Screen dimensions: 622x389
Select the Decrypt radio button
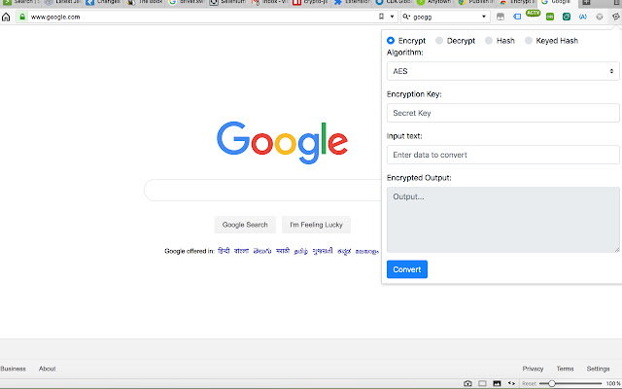439,41
